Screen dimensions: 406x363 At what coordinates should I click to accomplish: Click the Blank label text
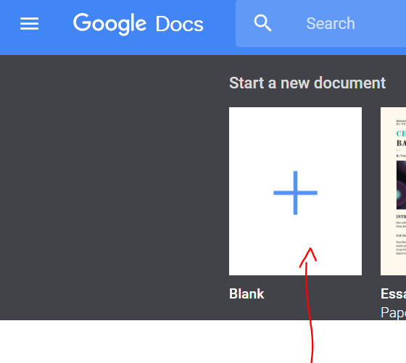click(246, 293)
